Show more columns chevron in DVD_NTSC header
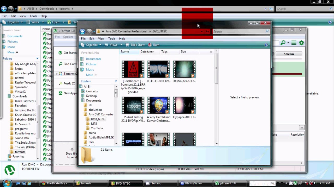The height and width of the screenshot is (187, 334). (x=211, y=52)
